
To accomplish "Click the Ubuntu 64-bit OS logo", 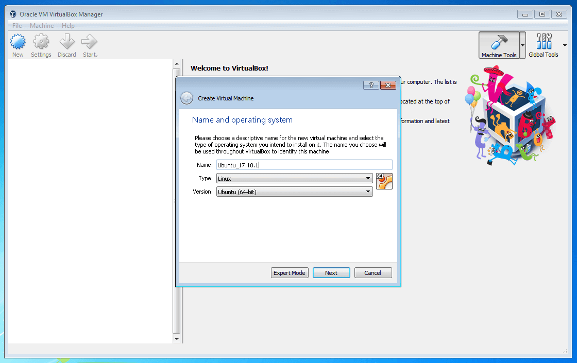I will coord(384,181).
